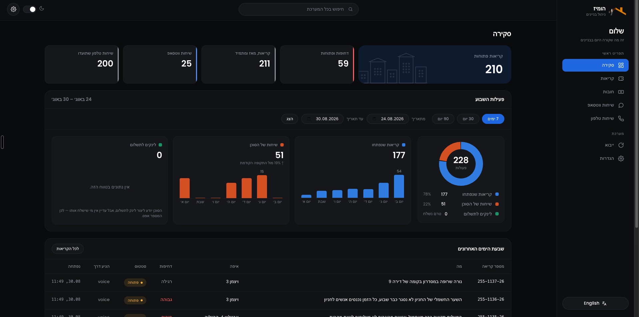This screenshot has width=639, height=317.
Task: Select the 90 יום range pill
Action: pos(443,119)
